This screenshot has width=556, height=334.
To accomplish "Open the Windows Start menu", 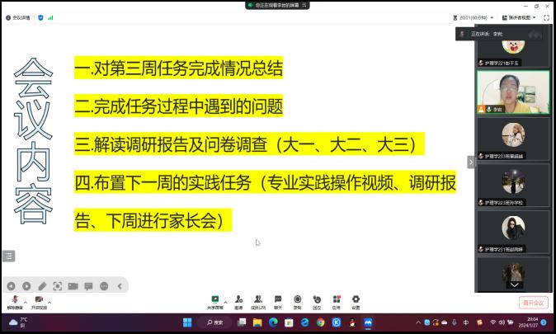I will point(186,322).
